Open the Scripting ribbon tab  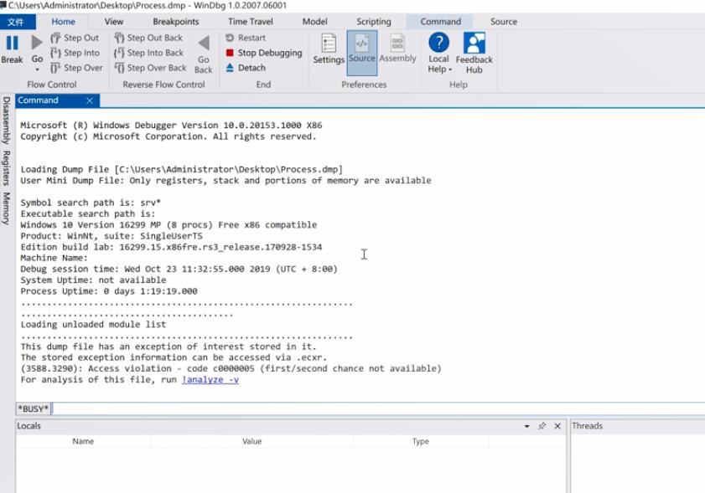pyautogui.click(x=374, y=22)
